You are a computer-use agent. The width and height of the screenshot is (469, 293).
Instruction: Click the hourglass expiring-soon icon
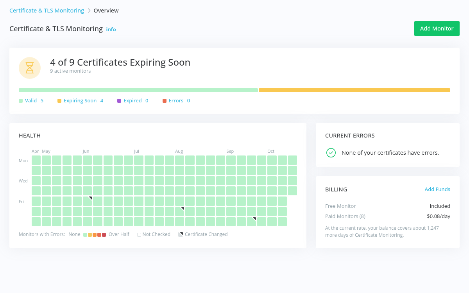(x=30, y=68)
